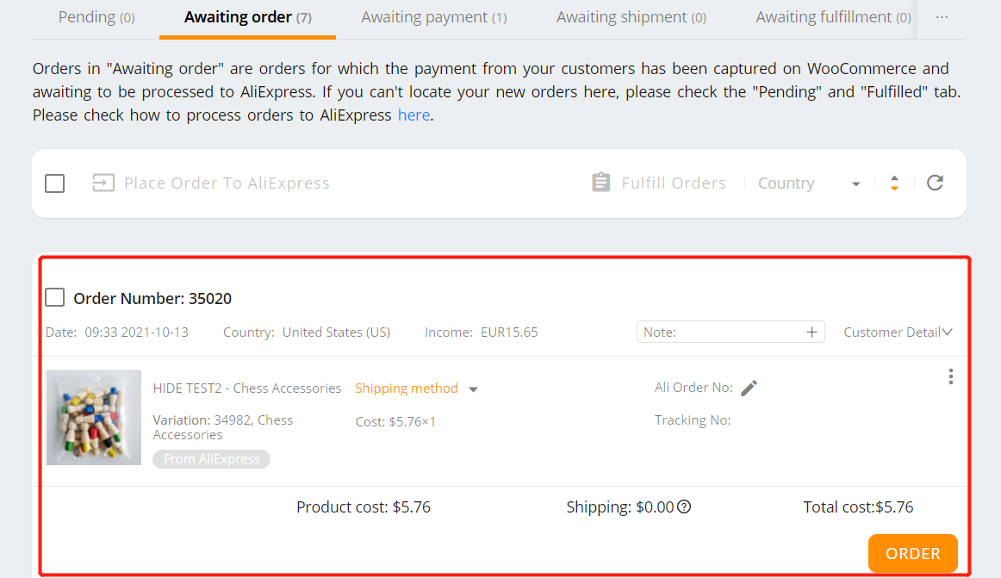The width and height of the screenshot is (1001, 578).
Task: Open the Country filter dropdown
Action: (809, 183)
